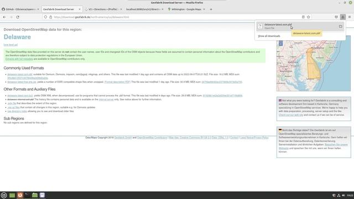This screenshot has width=354, height=199.
Task: Switch to Wilmington Google Maps tab
Action: tap(186, 9)
